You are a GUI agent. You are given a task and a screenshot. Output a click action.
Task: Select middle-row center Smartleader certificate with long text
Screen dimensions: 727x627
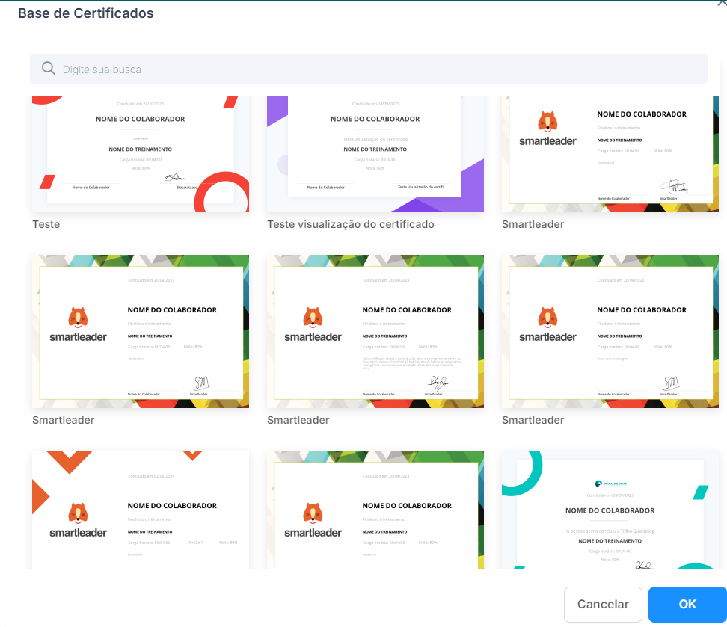click(375, 331)
